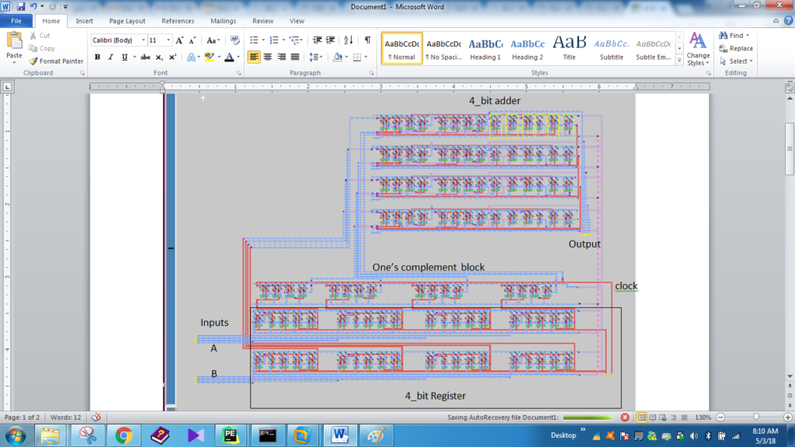This screenshot has height=447, width=795.
Task: Click Replace in the Editing group
Action: [x=734, y=48]
